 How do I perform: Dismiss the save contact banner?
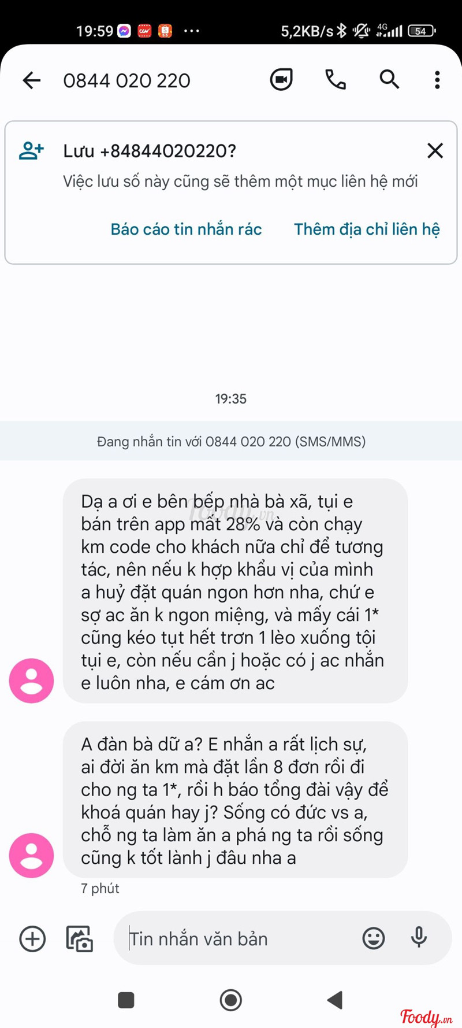(435, 151)
